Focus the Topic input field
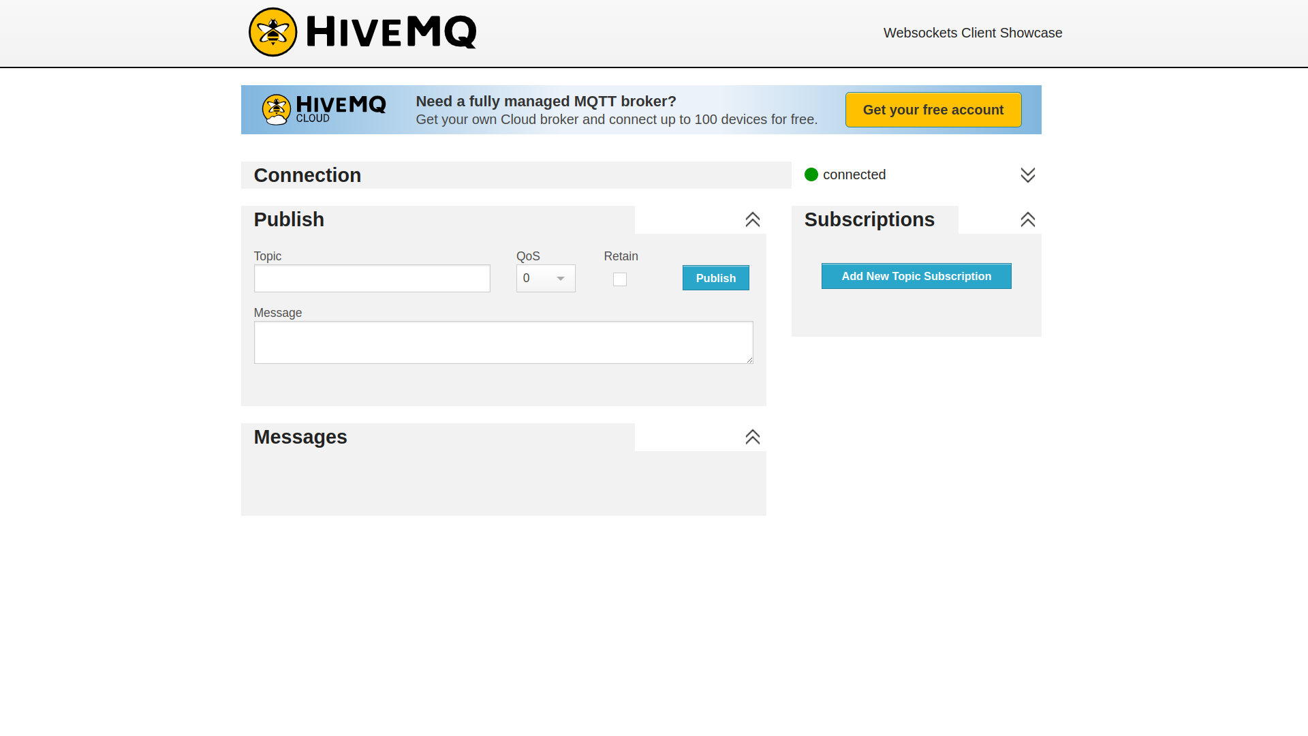Image resolution: width=1308 pixels, height=736 pixels. pyautogui.click(x=372, y=278)
